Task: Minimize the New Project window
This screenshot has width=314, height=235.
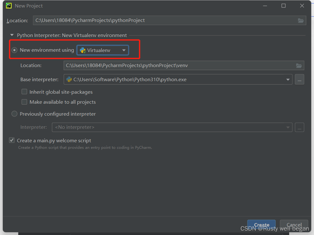Action: [265, 6]
